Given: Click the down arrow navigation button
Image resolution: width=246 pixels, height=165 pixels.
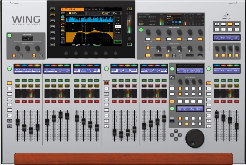Looking at the screenshot, I should coord(176,139).
